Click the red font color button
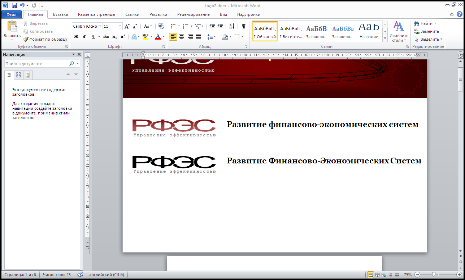465x280 pixels. tap(157, 37)
